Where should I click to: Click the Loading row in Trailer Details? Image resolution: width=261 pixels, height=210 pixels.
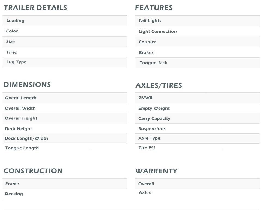point(15,21)
